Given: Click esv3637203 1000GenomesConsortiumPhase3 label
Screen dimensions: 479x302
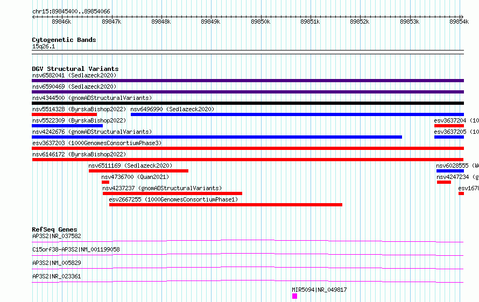Looking at the screenshot, I should click(97, 143).
